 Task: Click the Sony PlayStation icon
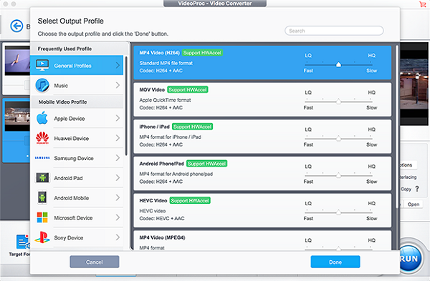[x=42, y=237]
